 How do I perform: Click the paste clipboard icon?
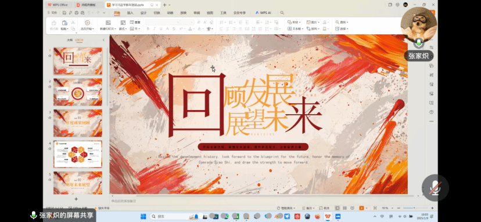click(64, 23)
